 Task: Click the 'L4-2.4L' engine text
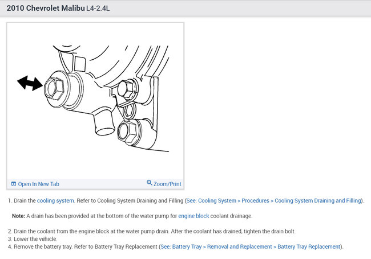click(x=98, y=9)
